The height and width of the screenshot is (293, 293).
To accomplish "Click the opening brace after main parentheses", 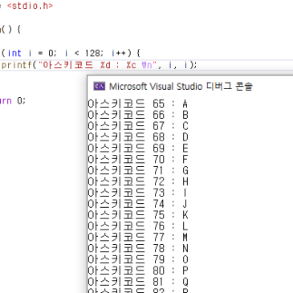I will pyautogui.click(x=18, y=30).
